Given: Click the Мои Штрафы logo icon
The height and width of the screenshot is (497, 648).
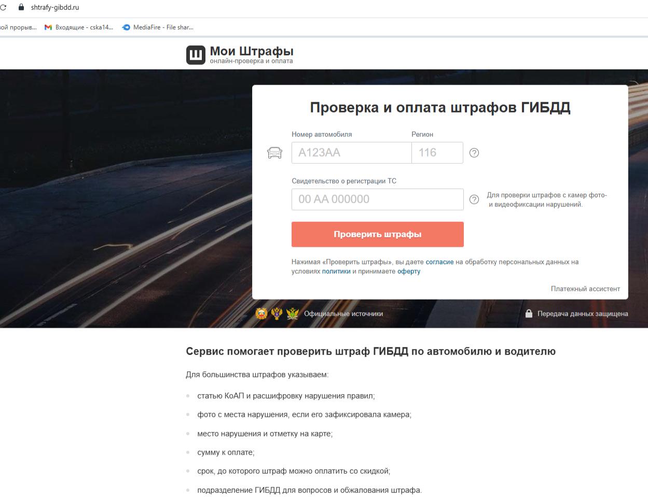Looking at the screenshot, I should pyautogui.click(x=196, y=55).
